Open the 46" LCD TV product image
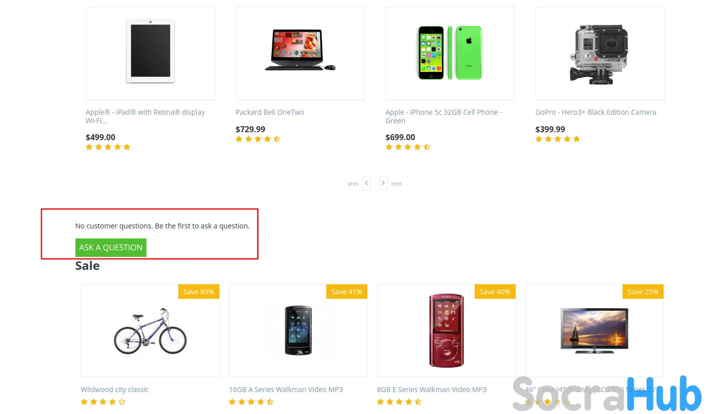 (x=594, y=331)
